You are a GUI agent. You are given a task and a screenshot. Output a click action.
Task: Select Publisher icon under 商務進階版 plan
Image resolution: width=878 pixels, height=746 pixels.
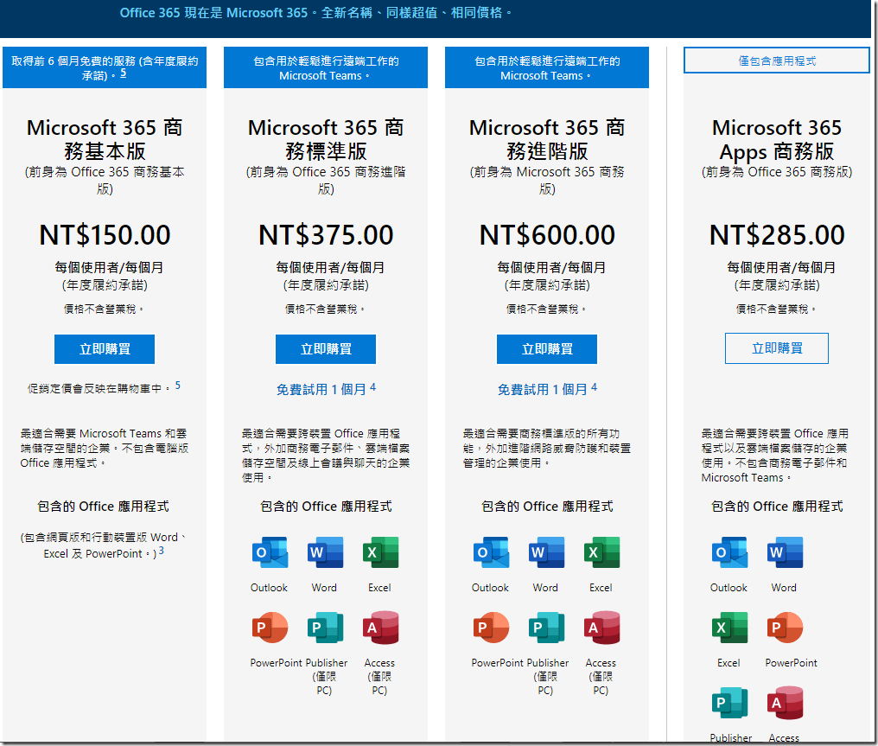pos(546,628)
